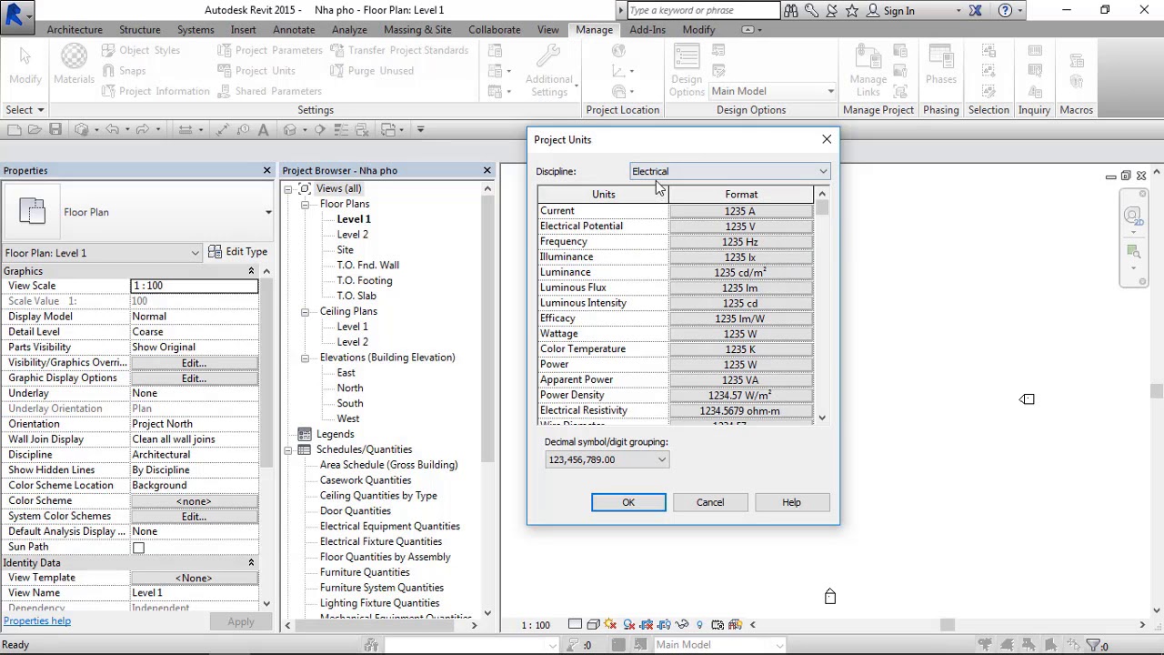The image size is (1164, 655).
Task: Open the Annotate ribbon tab
Action: click(294, 30)
